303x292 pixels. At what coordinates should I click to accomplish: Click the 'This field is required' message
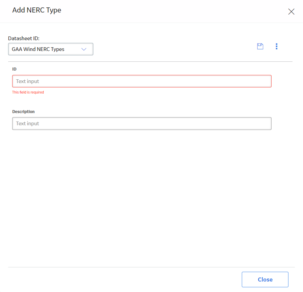[x=28, y=92]
